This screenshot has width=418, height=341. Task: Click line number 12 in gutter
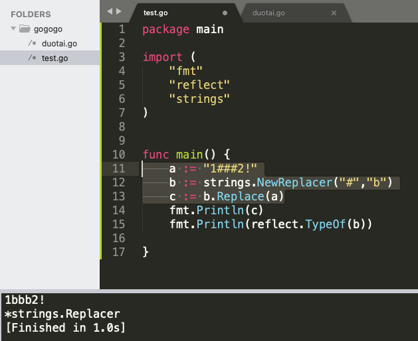coord(119,182)
